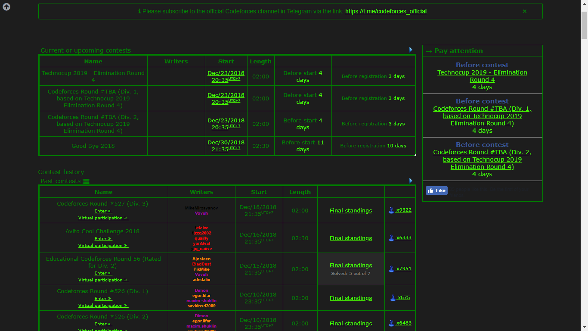The image size is (588, 331).
Task: Click the Facebook Like button
Action: (x=436, y=190)
